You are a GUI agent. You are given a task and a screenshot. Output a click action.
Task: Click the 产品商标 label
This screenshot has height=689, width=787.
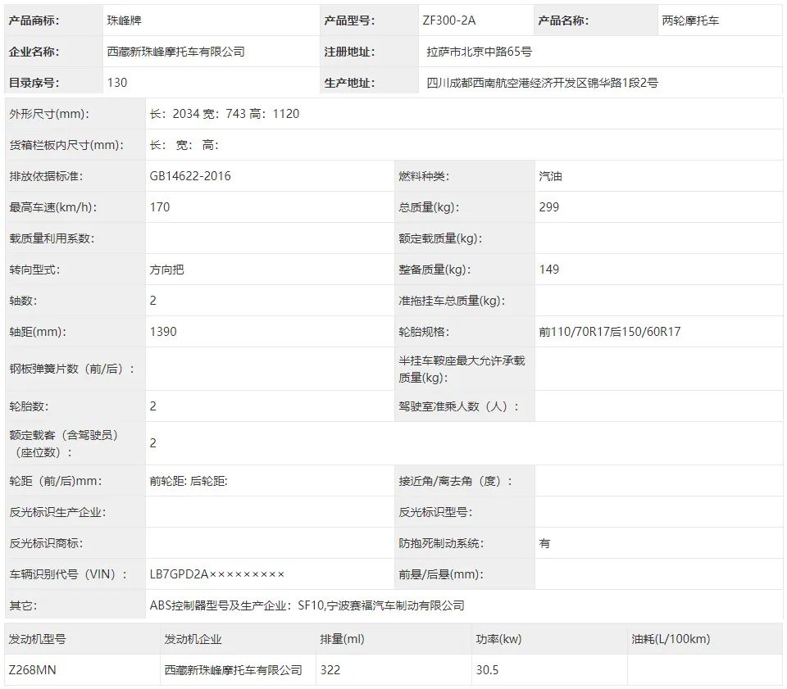34,20
